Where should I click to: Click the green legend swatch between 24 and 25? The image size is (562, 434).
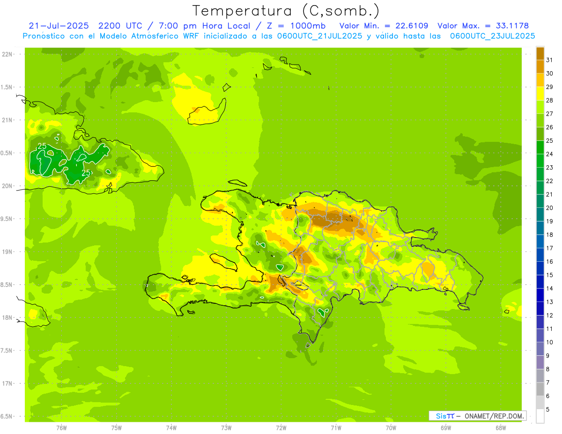click(x=540, y=147)
